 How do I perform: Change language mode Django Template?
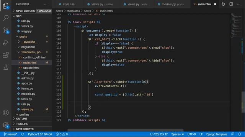point(217,134)
